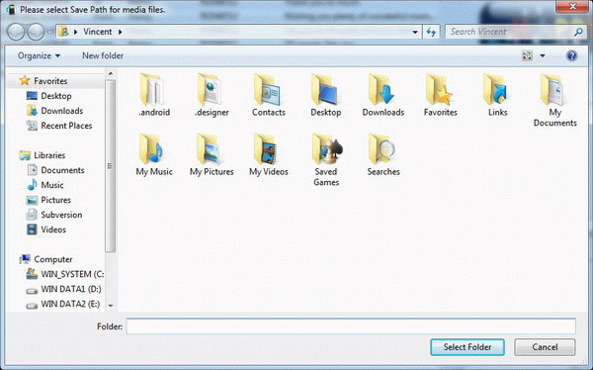Select WIN DATA1 (D:) drive
Viewport: 593px width, 370px height.
[x=63, y=289]
